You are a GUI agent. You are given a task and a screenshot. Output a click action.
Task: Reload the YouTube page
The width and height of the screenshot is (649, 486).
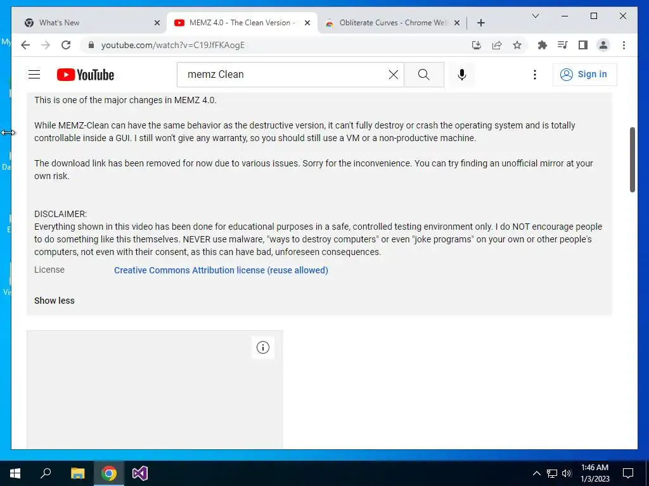click(66, 45)
